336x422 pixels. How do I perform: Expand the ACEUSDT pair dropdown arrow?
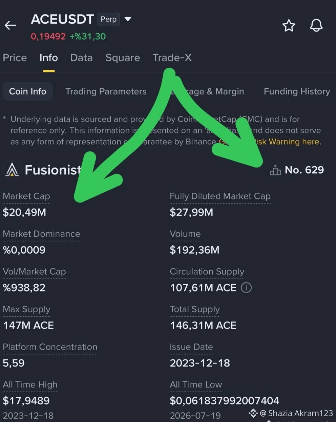pyautogui.click(x=128, y=19)
